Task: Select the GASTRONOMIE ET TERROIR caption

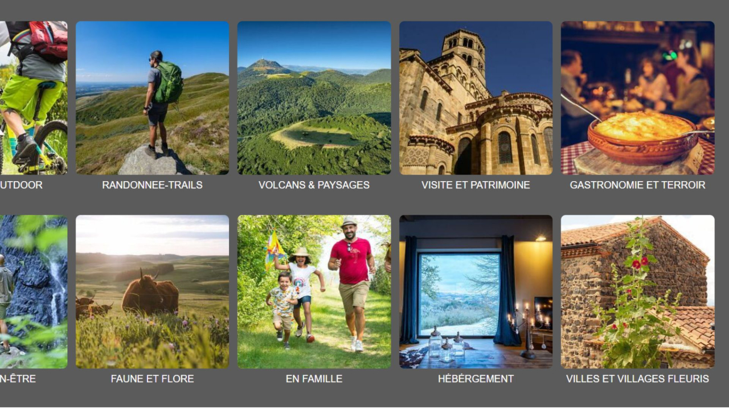Action: point(637,185)
